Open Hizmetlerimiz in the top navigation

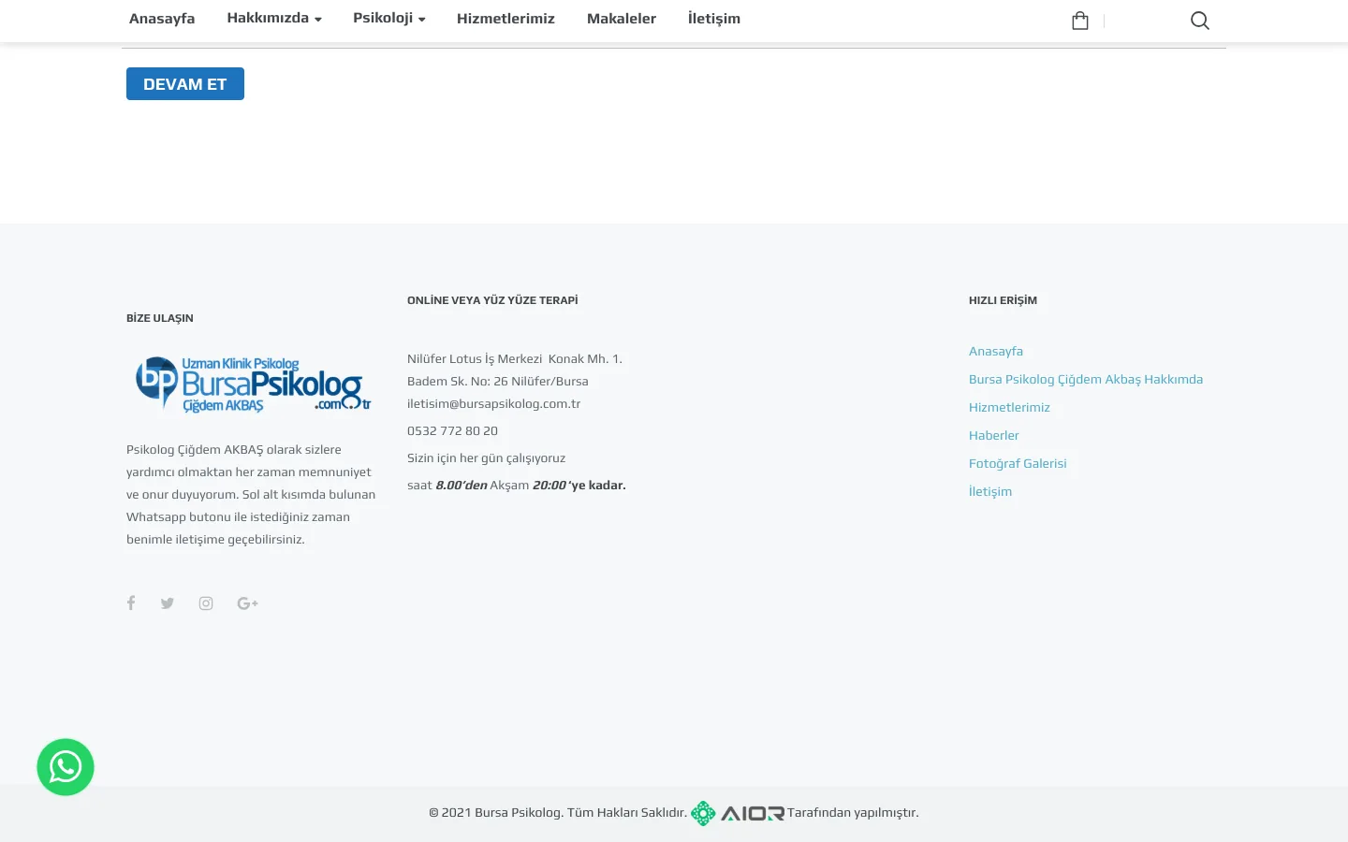coord(505,19)
